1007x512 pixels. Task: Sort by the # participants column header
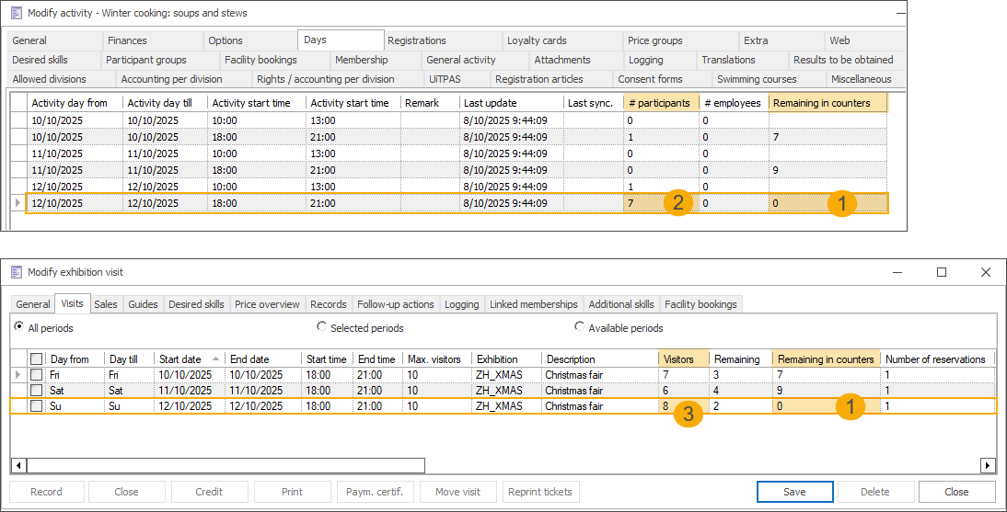click(x=659, y=103)
